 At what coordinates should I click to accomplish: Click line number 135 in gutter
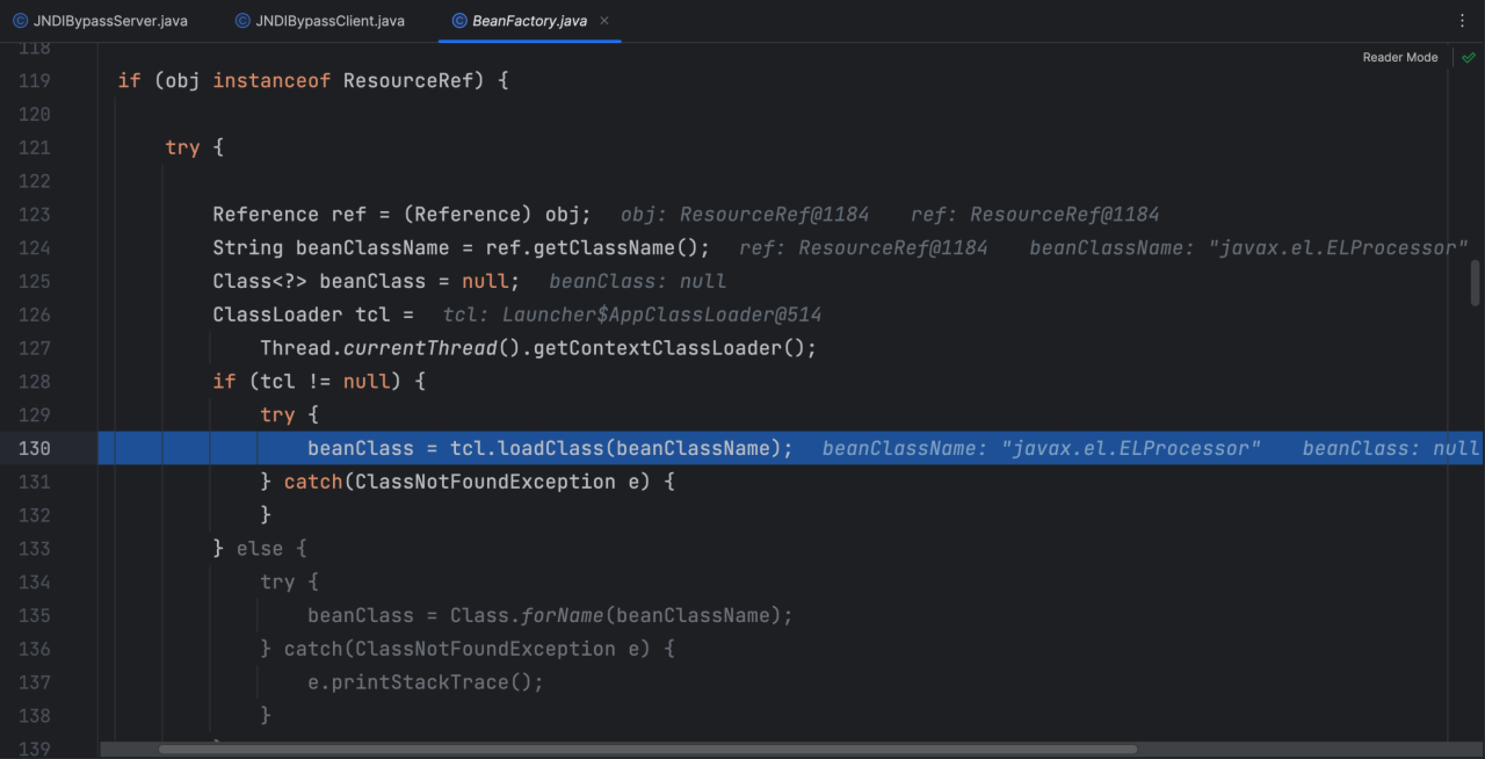point(34,616)
